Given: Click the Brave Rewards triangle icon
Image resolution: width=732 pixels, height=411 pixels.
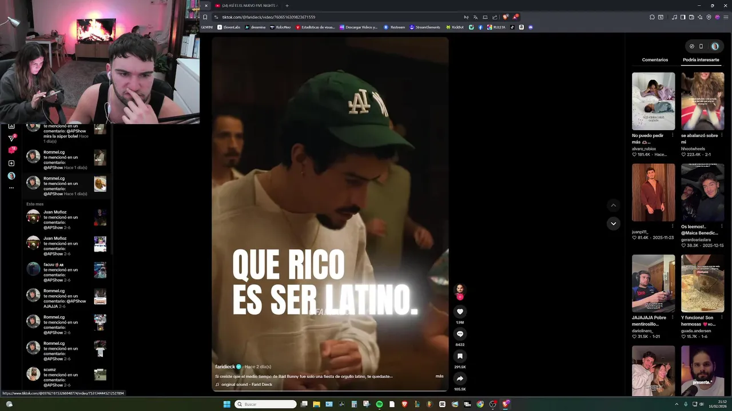Looking at the screenshot, I should pyautogui.click(x=515, y=17).
